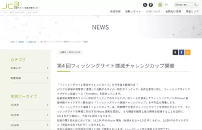Open the 関連リンク header menu
The image size is (202, 130).
(192, 11)
